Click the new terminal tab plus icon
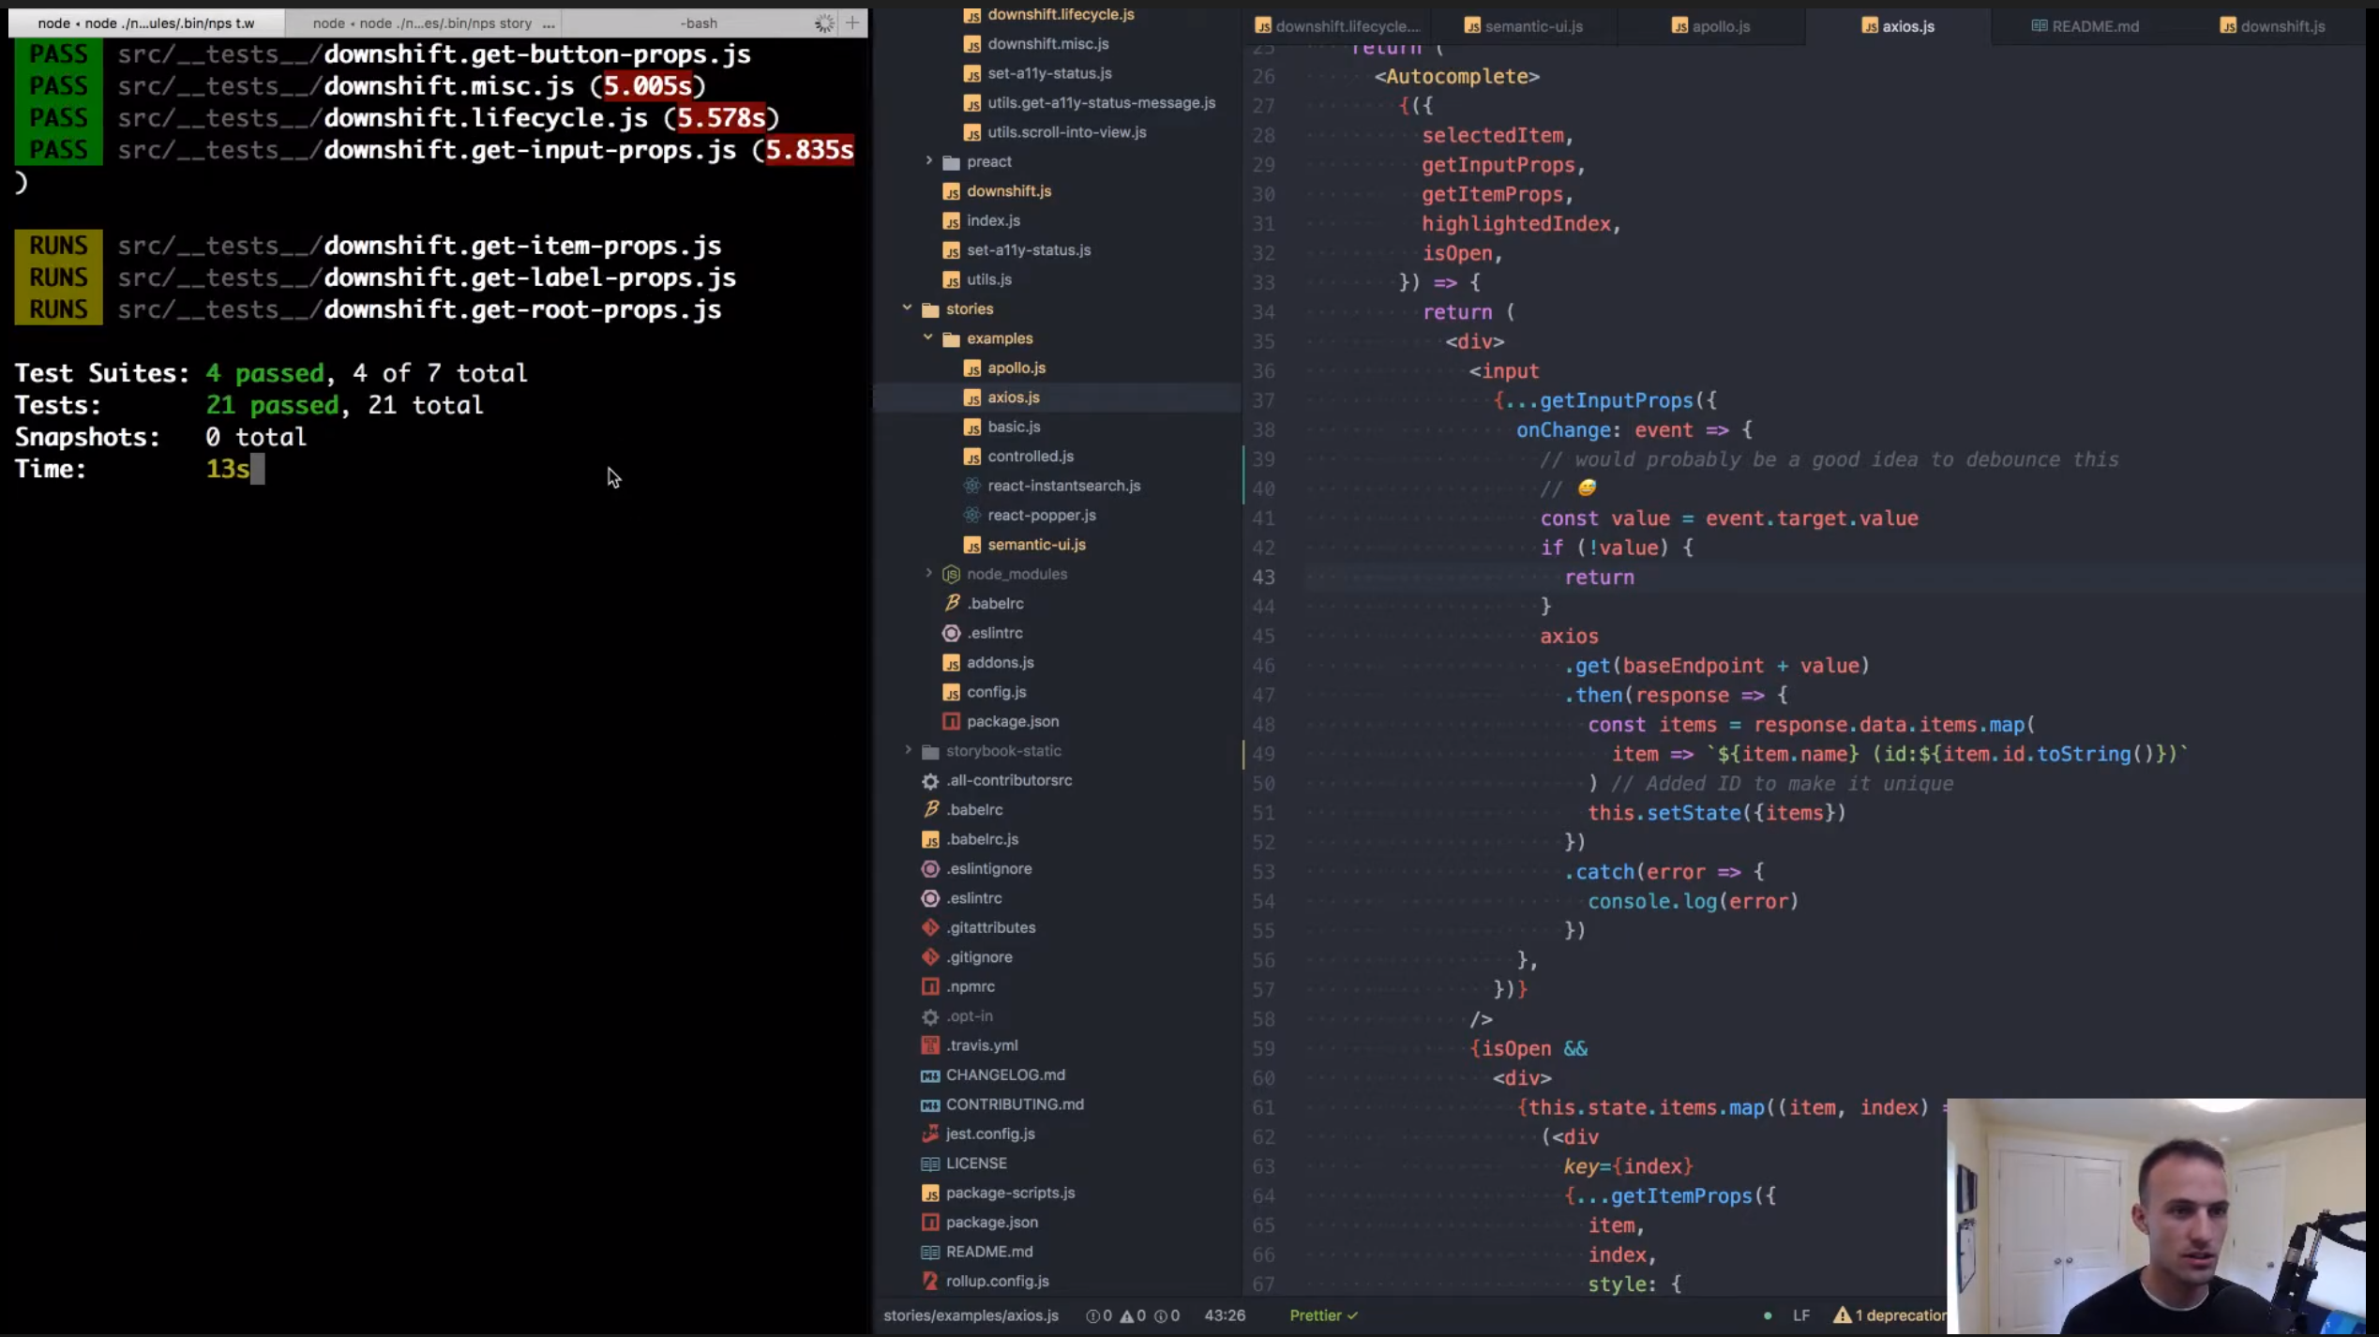Image resolution: width=2379 pixels, height=1337 pixels. click(x=851, y=23)
